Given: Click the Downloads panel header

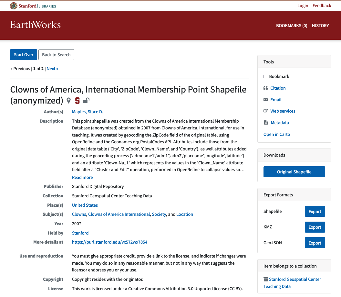Looking at the screenshot, I should click(x=294, y=155).
